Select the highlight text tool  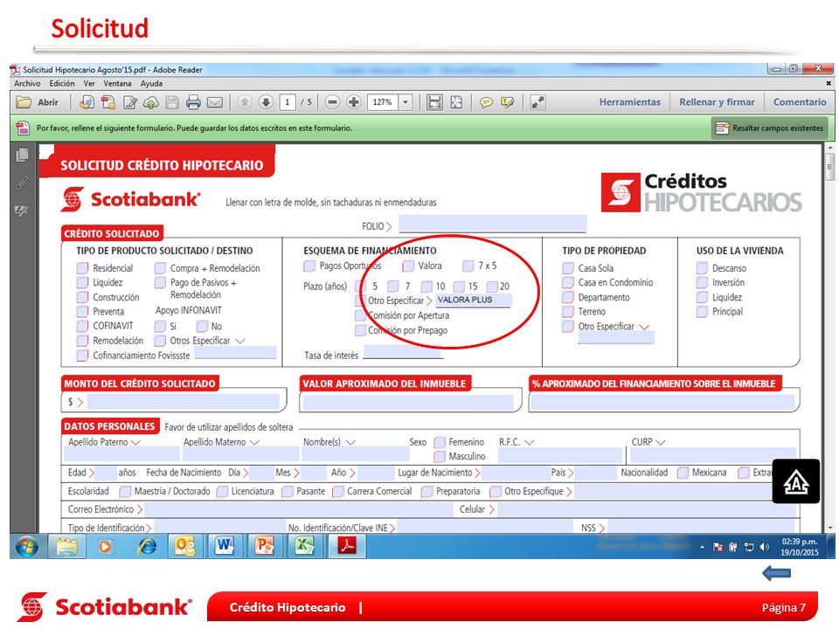(x=507, y=102)
